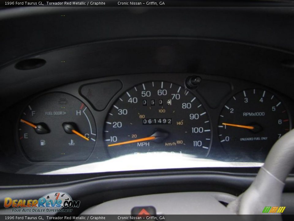Click the dark warning light panel
The width and height of the screenshot is (294, 221).
[x=101, y=94]
